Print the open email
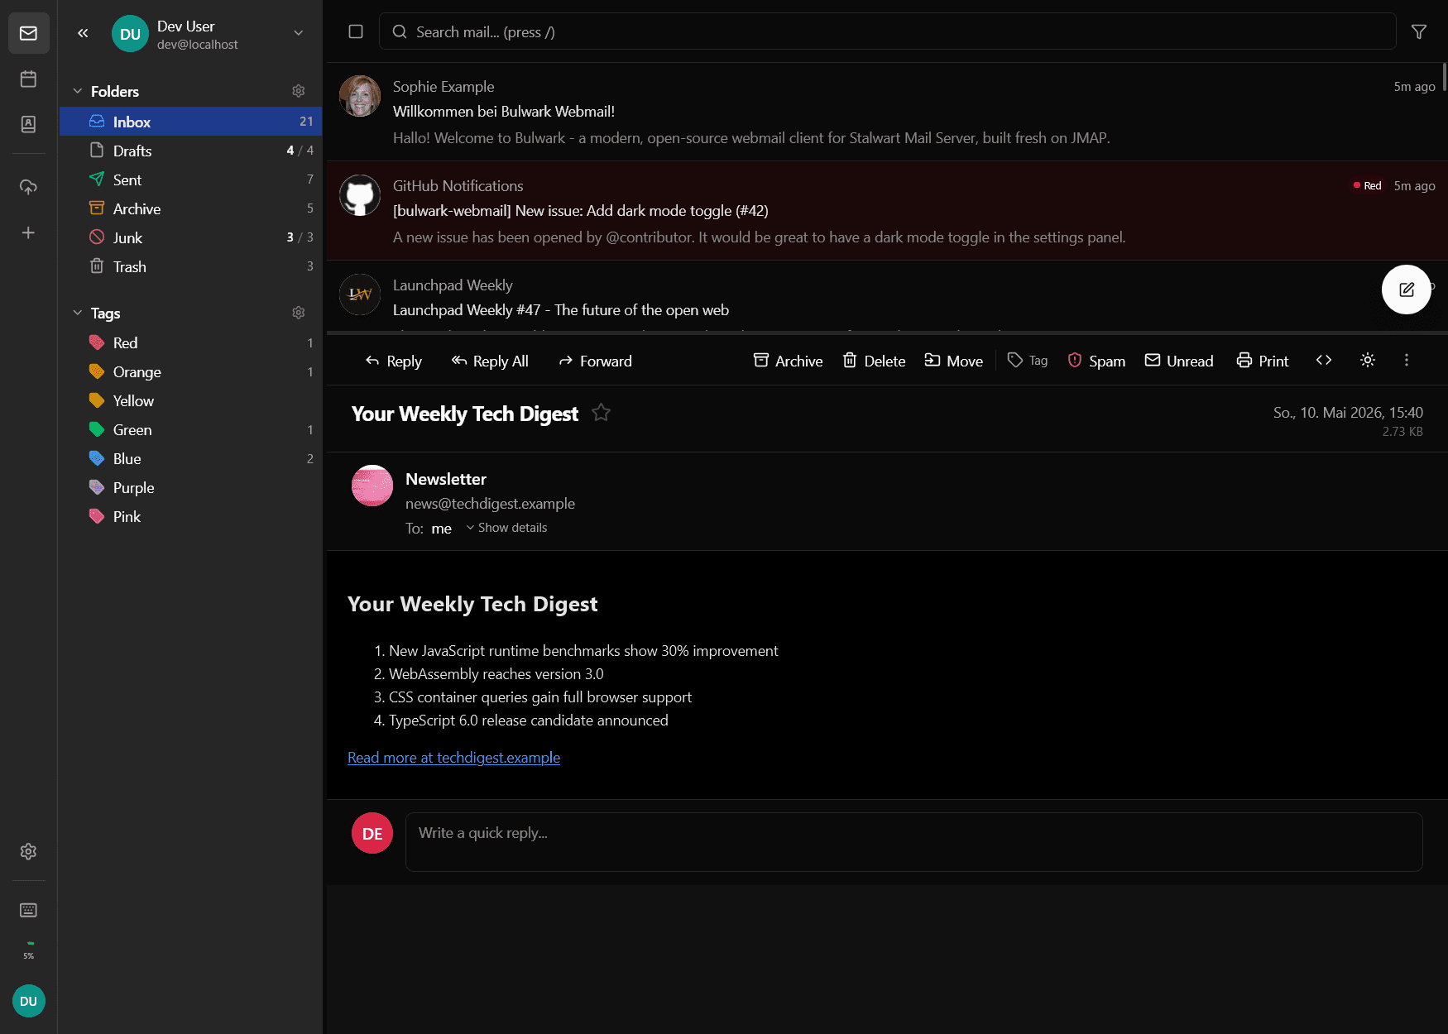 pyautogui.click(x=1263, y=361)
